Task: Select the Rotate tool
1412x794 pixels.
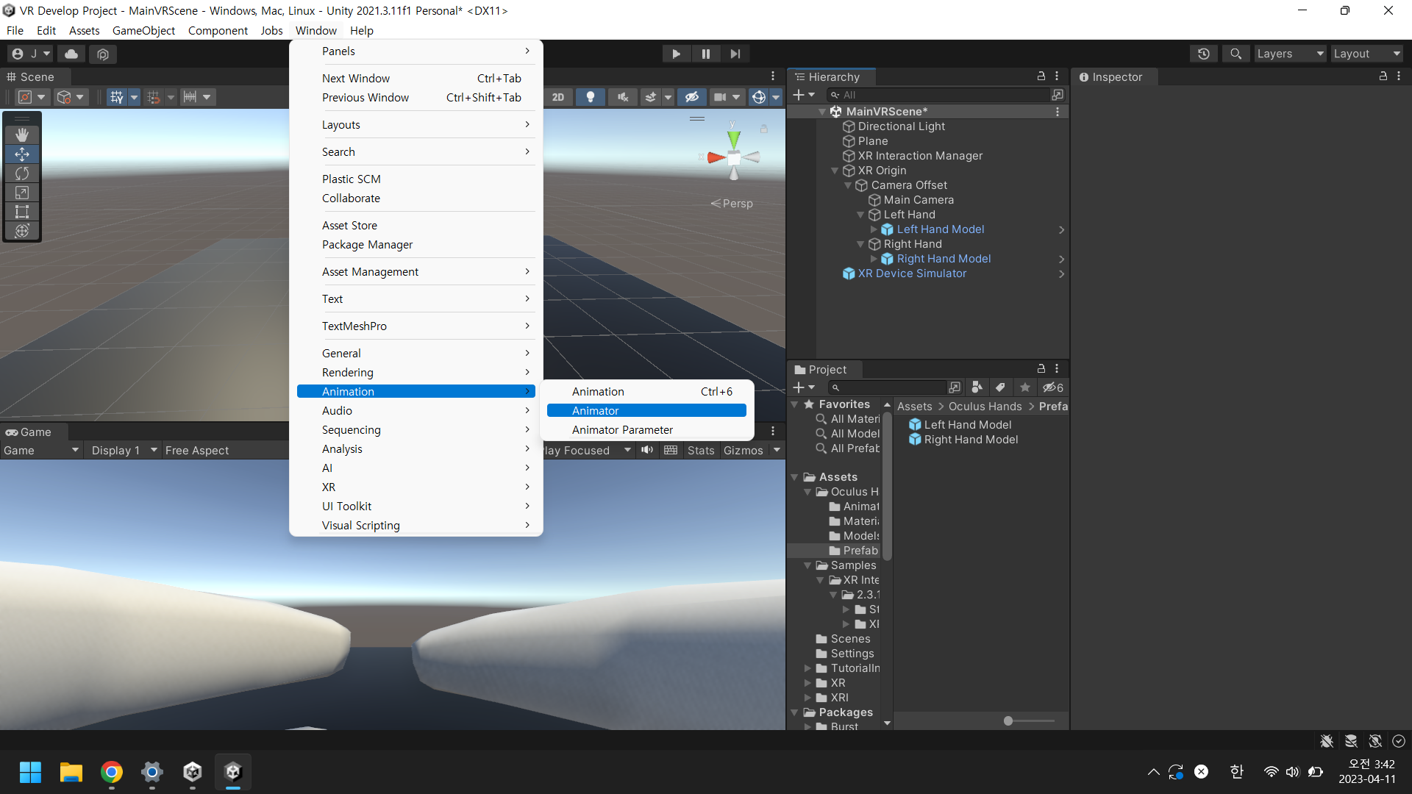Action: [x=22, y=173]
